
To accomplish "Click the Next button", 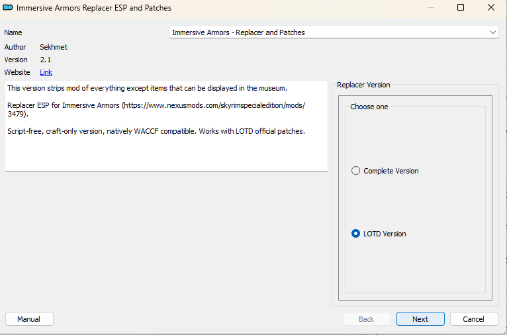I will [420, 319].
